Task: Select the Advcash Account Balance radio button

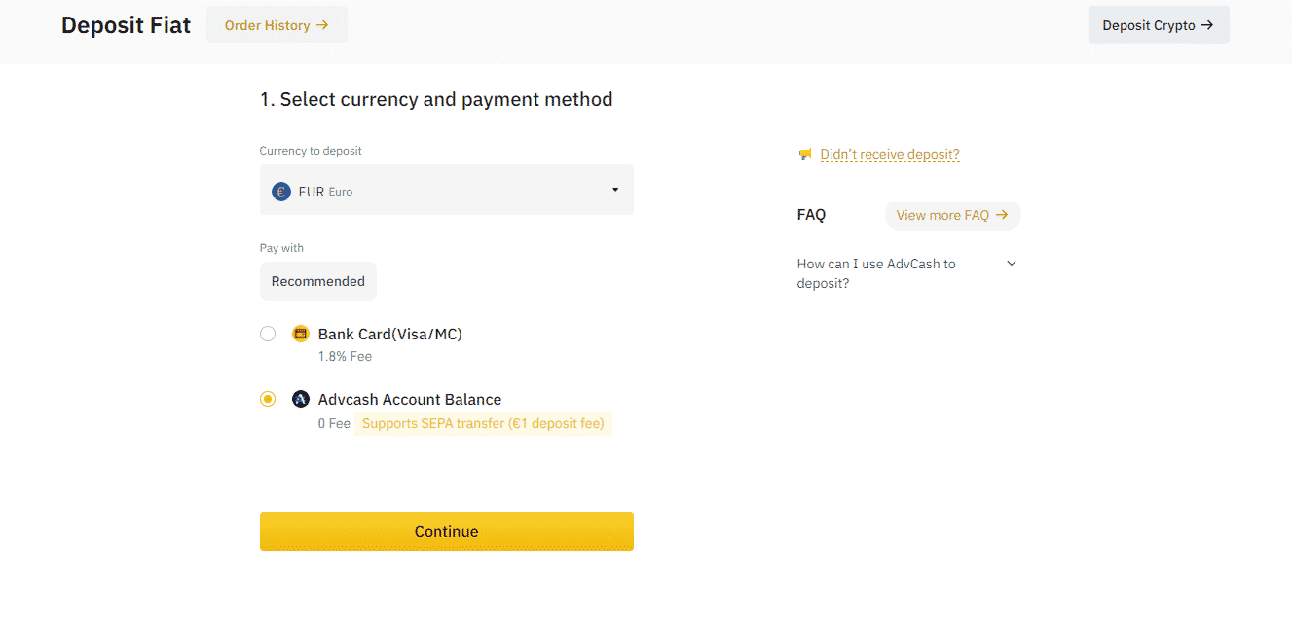Action: pos(268,399)
